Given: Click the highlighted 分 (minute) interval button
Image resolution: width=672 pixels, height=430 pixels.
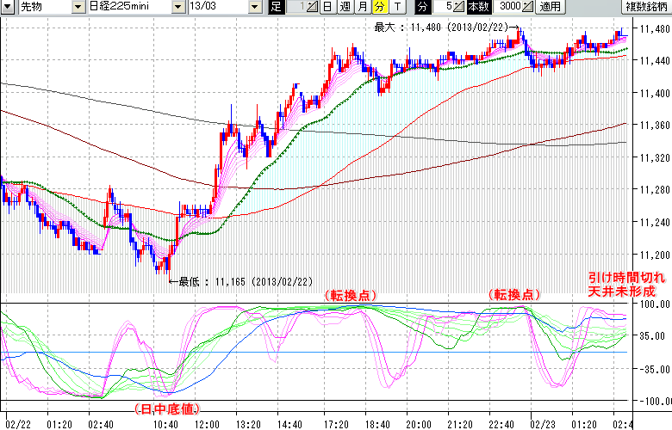Looking at the screenshot, I should coord(379,7).
